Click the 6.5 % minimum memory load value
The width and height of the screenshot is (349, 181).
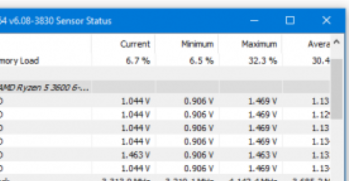(x=201, y=61)
